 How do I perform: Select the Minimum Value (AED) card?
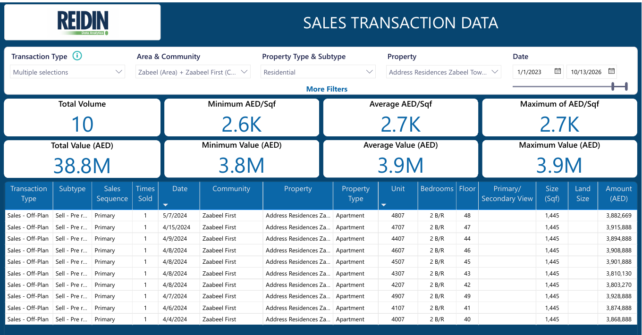point(242,159)
